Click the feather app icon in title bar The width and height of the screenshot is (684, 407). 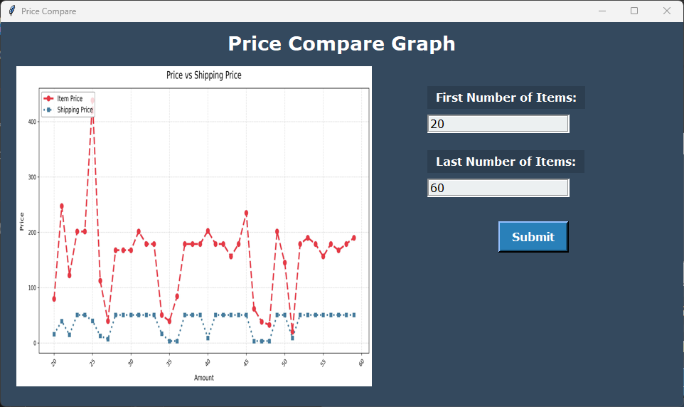(x=12, y=11)
